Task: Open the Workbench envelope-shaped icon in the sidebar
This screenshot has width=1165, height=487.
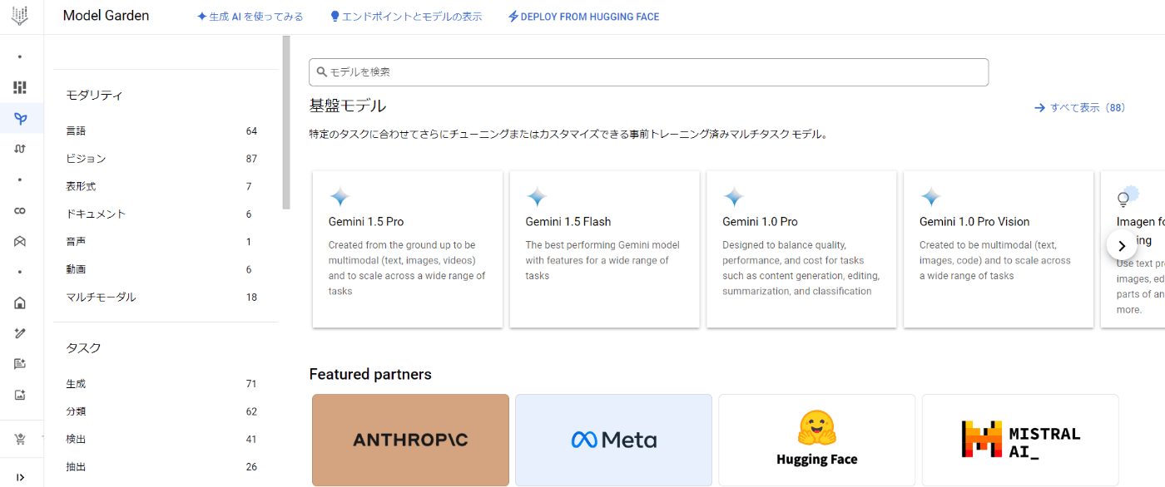Action: tap(20, 241)
